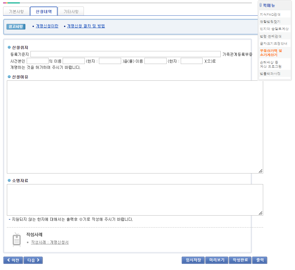Viewport: 295px width, 270px height.
Task: Select the 신청내역 tab
Action: pos(44,11)
